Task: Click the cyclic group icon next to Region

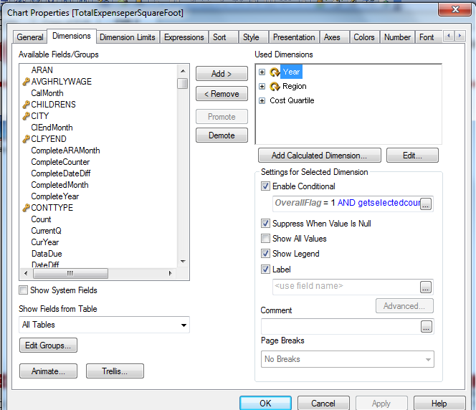Action: tap(275, 87)
